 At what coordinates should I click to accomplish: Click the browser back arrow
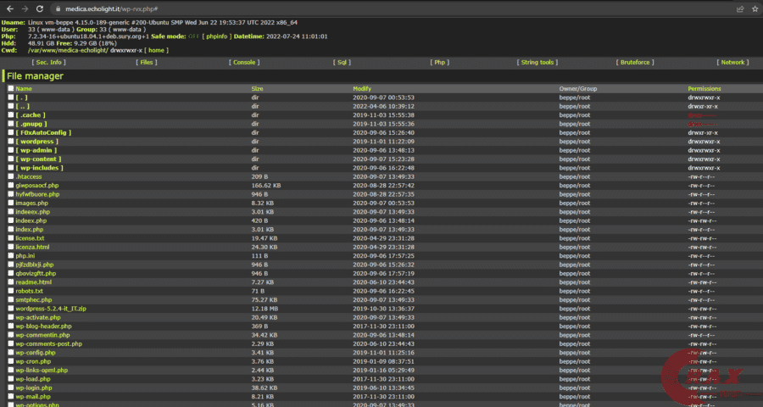(x=9, y=8)
